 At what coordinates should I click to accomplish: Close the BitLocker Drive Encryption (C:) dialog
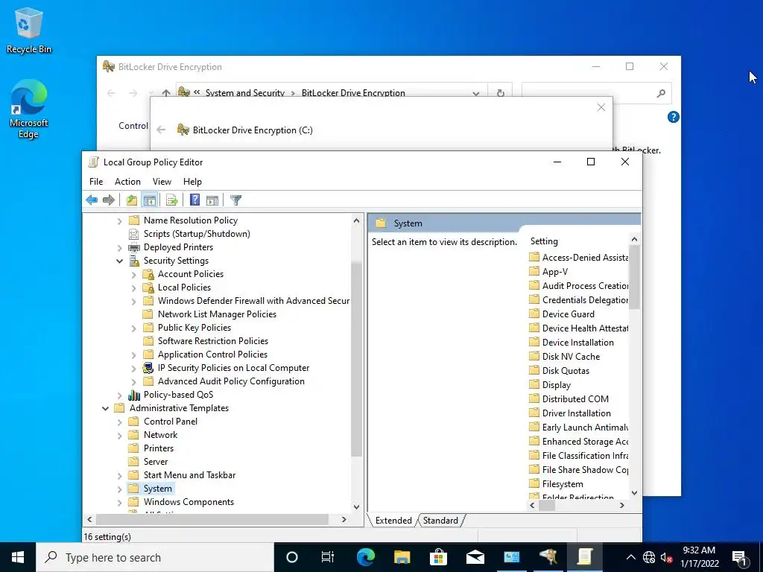[x=601, y=107]
